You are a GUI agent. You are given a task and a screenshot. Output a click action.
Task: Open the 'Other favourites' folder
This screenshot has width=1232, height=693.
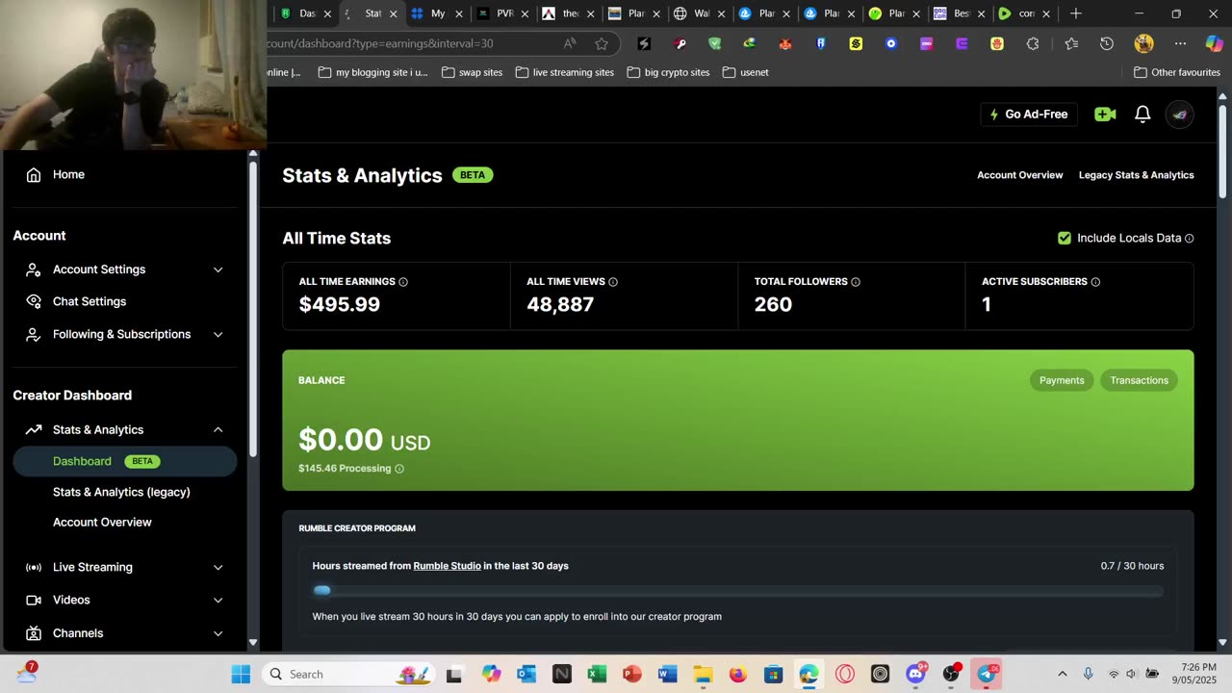1177,72
